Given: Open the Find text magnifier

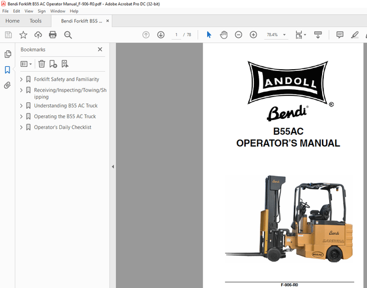Looking at the screenshot, I should [68, 35].
